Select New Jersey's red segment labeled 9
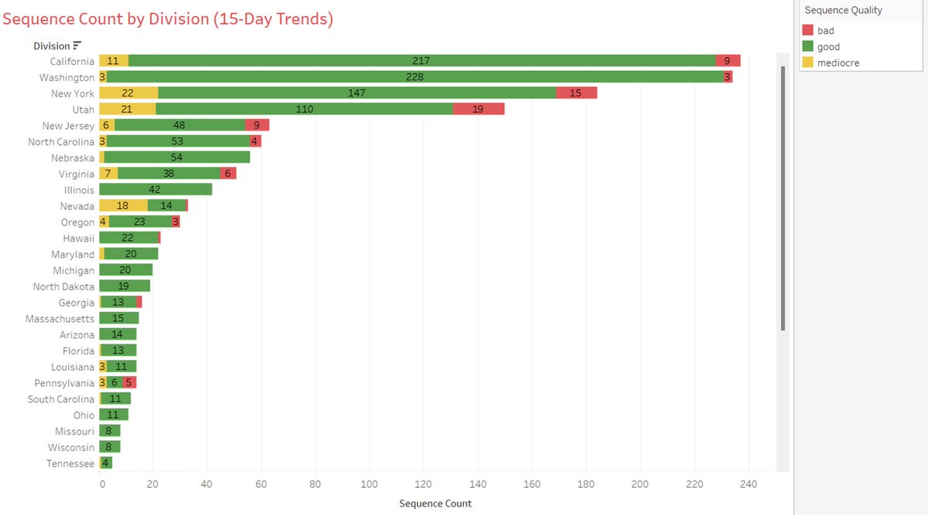The image size is (928, 515). [257, 126]
